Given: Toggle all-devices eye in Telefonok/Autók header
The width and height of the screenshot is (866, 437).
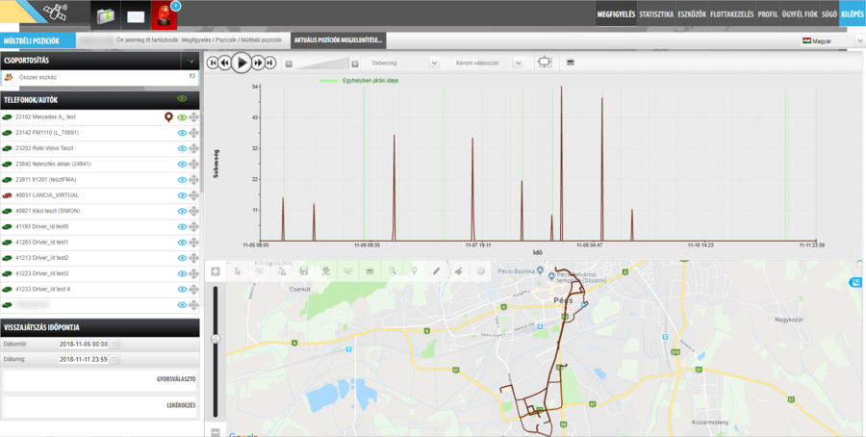Looking at the screenshot, I should (181, 99).
